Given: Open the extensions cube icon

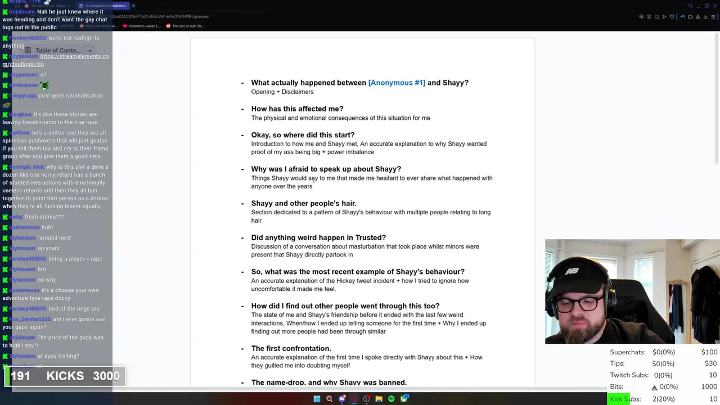Looking at the screenshot, I should [690, 17].
